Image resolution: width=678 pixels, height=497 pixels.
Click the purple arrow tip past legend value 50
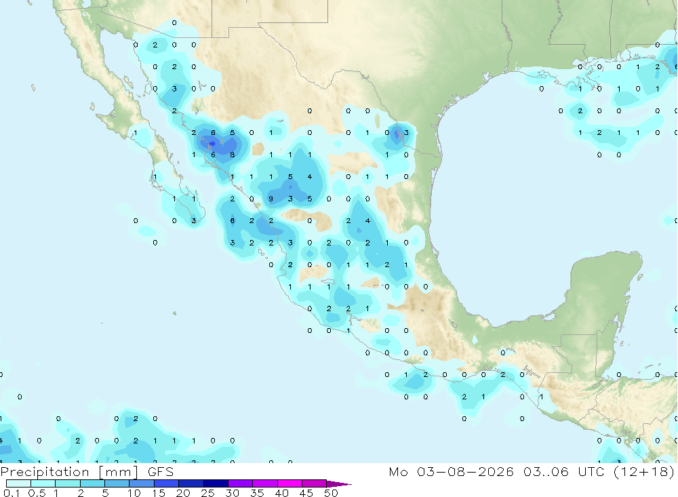click(x=340, y=484)
